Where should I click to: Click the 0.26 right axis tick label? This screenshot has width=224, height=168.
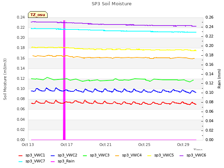point(209,17)
